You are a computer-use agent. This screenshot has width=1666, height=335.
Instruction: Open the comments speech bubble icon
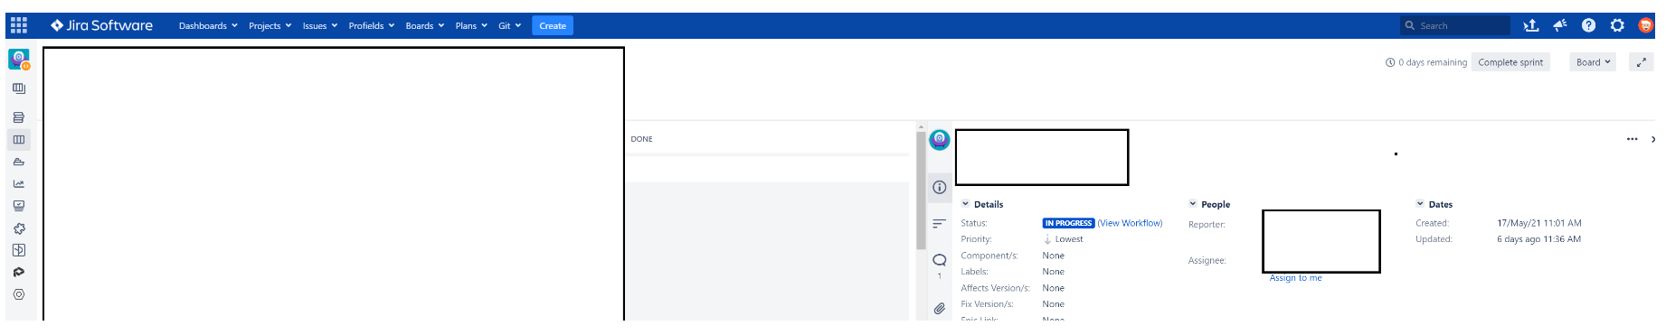940,260
